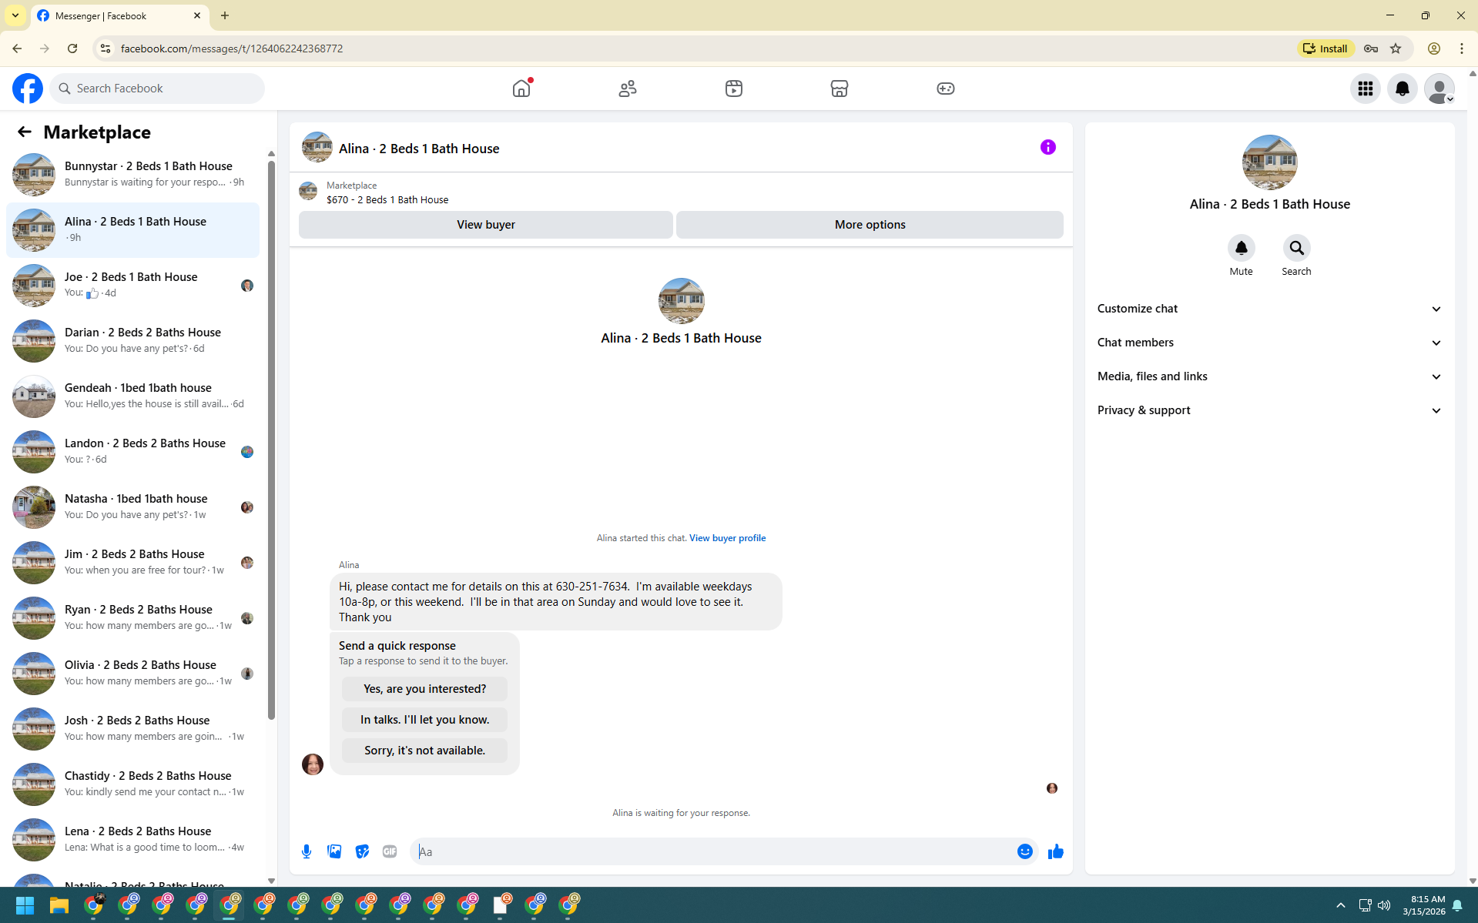1478x923 pixels.
Task: Click the View buyer button
Action: (x=486, y=225)
